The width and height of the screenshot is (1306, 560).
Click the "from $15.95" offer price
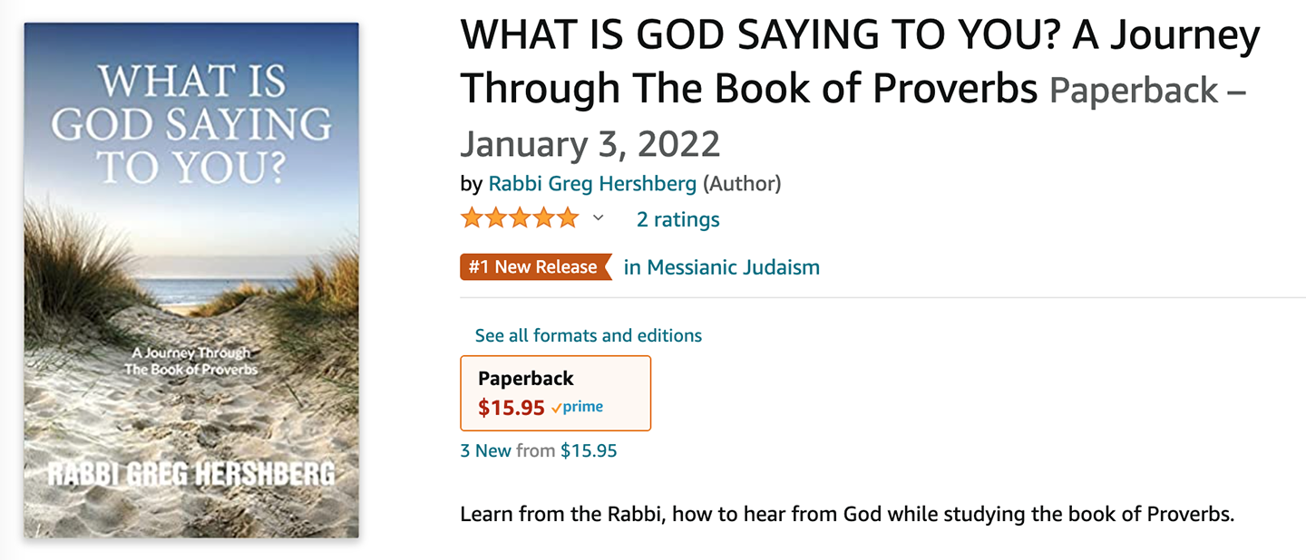click(567, 450)
